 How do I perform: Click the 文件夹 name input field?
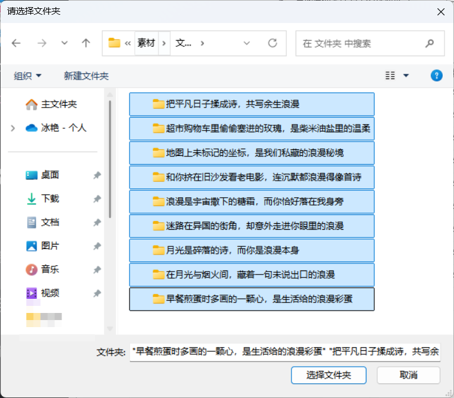(x=285, y=353)
